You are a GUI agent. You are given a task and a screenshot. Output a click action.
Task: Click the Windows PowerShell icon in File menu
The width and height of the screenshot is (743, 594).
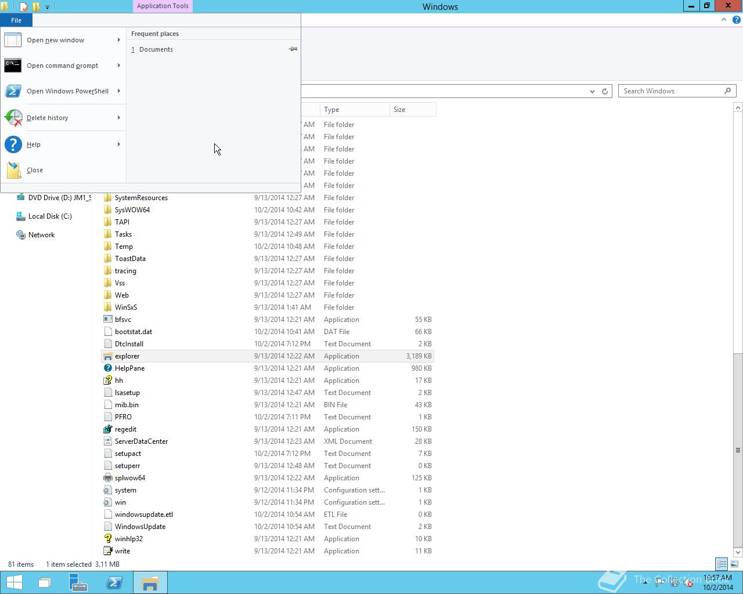[x=13, y=91]
